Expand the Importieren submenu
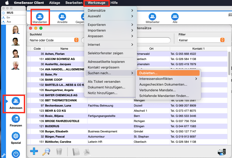This screenshot has width=232, height=158. coord(111,30)
